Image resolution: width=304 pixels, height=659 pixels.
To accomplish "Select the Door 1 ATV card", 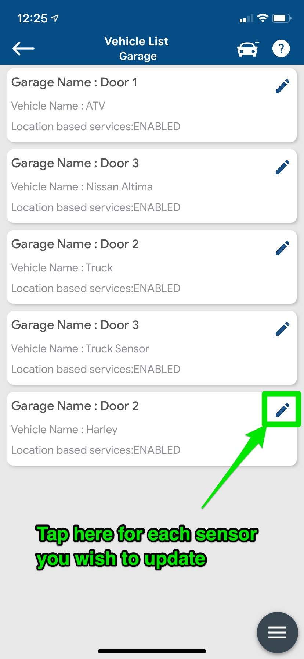I will coord(152,105).
